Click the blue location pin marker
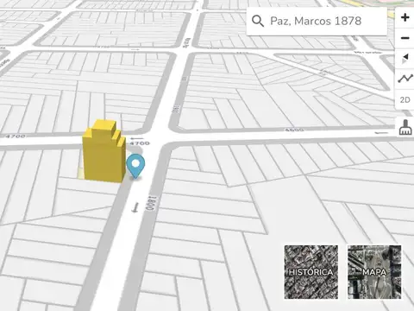Viewport: 414px width, 311px height. (135, 166)
